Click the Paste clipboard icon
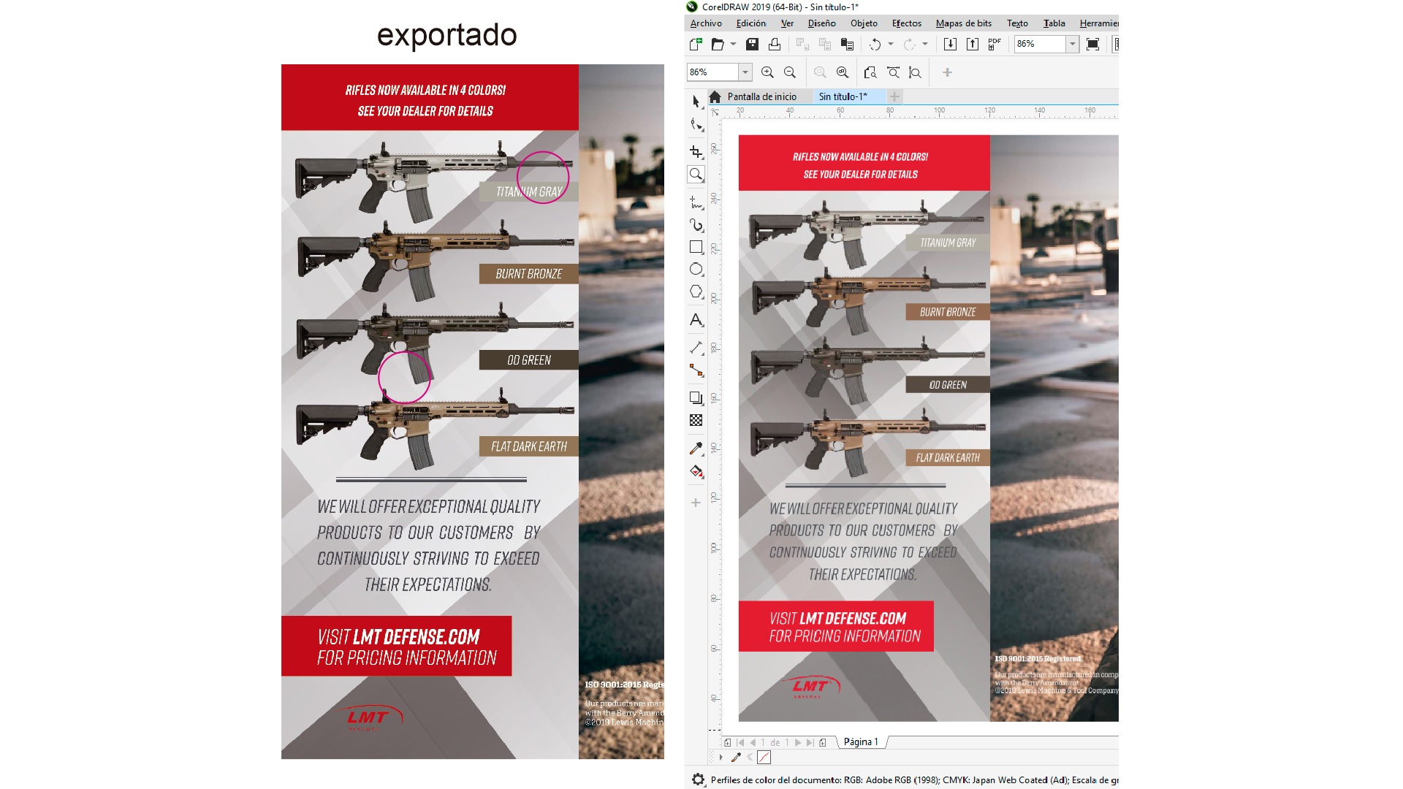Screen dimensions: 1403x789 click(x=847, y=45)
